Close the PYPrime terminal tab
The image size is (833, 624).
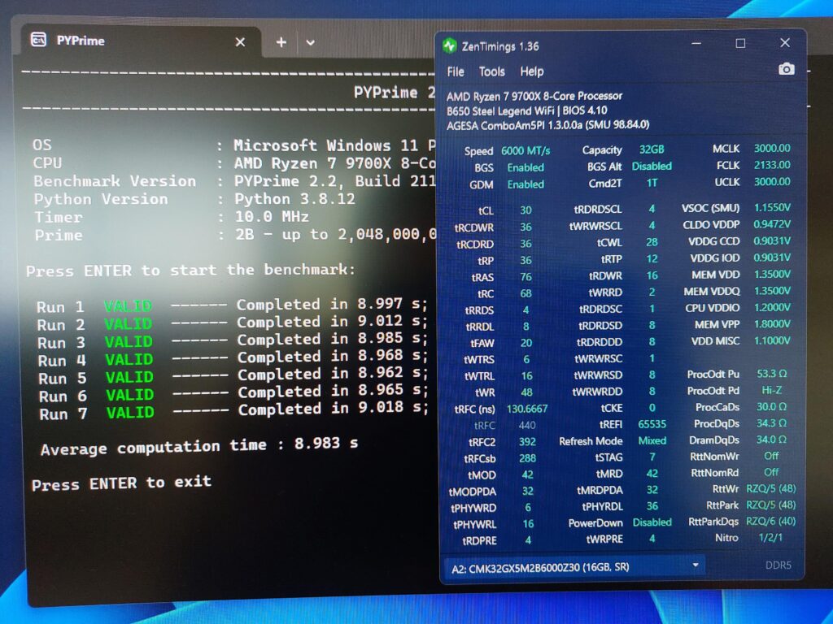coord(240,42)
